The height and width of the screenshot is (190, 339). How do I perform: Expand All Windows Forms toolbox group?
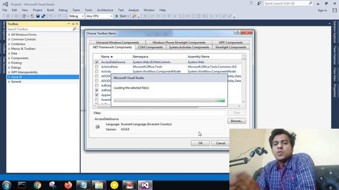tap(9, 34)
